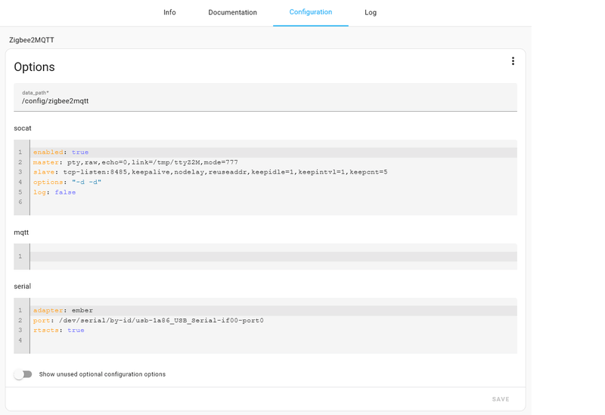Screen dimensions: 605x415
Task: Click the data_path input field
Action: coord(265,97)
